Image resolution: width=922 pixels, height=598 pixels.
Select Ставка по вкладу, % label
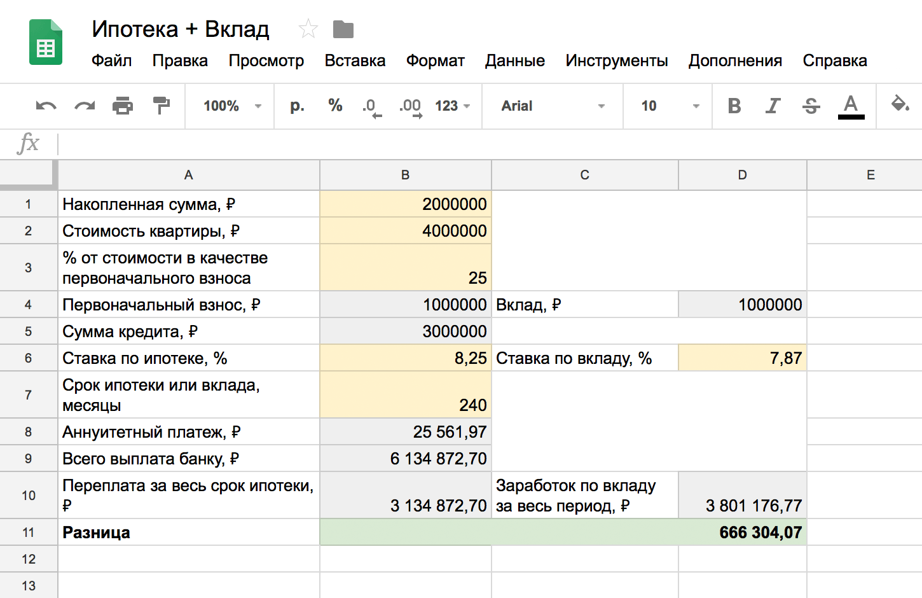(585, 358)
